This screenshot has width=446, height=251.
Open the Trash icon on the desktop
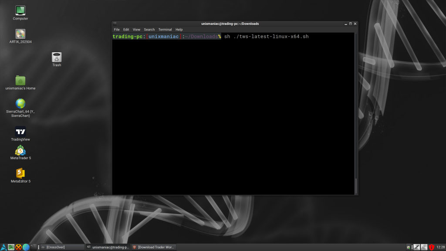56,57
